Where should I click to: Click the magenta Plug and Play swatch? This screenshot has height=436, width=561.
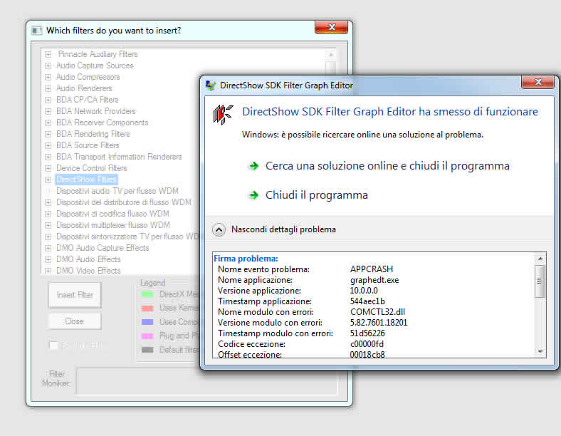(147, 336)
